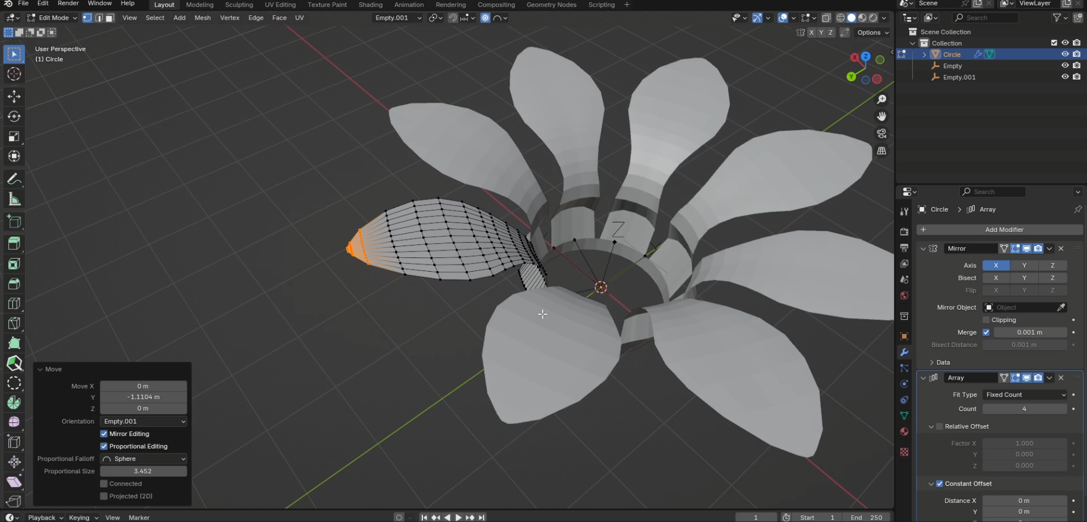The image size is (1087, 522).
Task: Hide the Circle object in outliner
Action: click(1065, 54)
